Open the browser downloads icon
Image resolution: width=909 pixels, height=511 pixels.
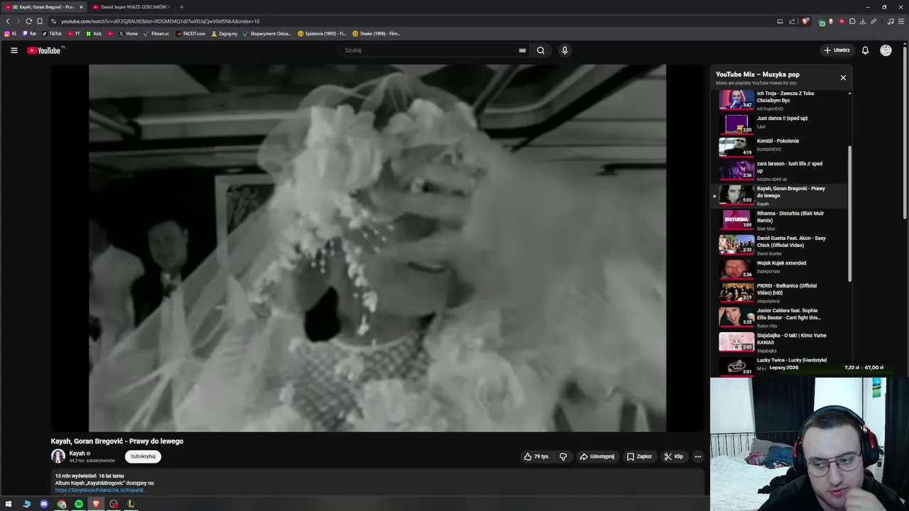point(862,21)
